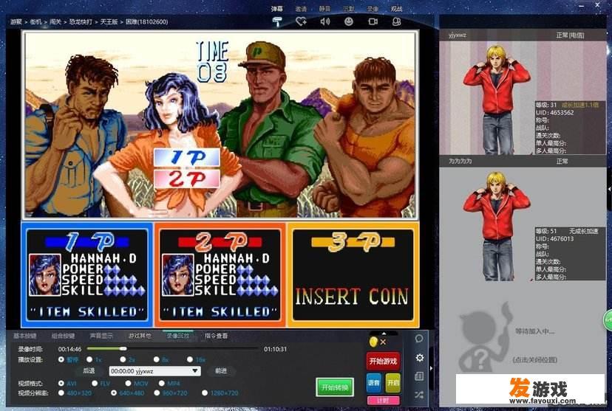612x411 pixels.
Task: Set resolution to 640×480
Action: (114, 393)
